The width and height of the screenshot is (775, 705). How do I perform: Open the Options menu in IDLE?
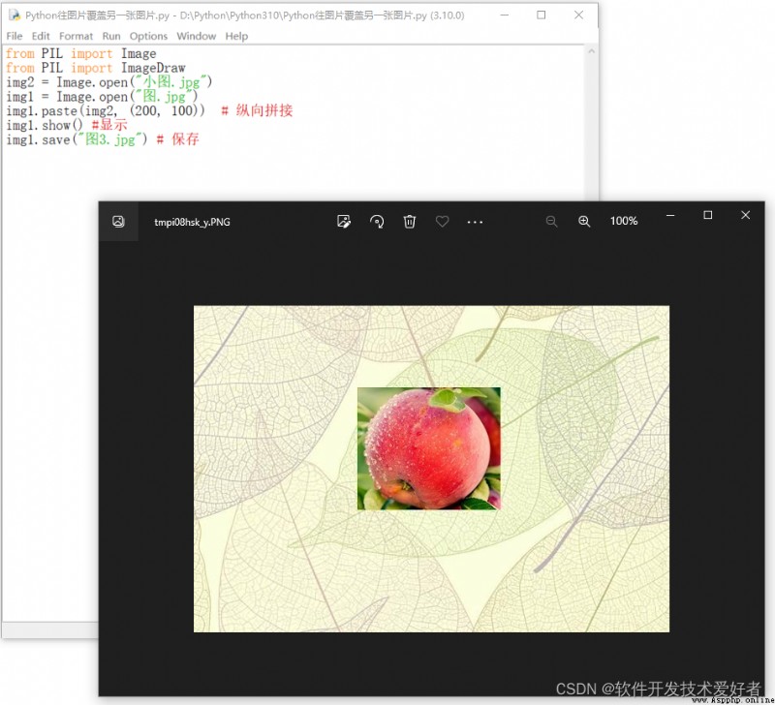click(148, 36)
